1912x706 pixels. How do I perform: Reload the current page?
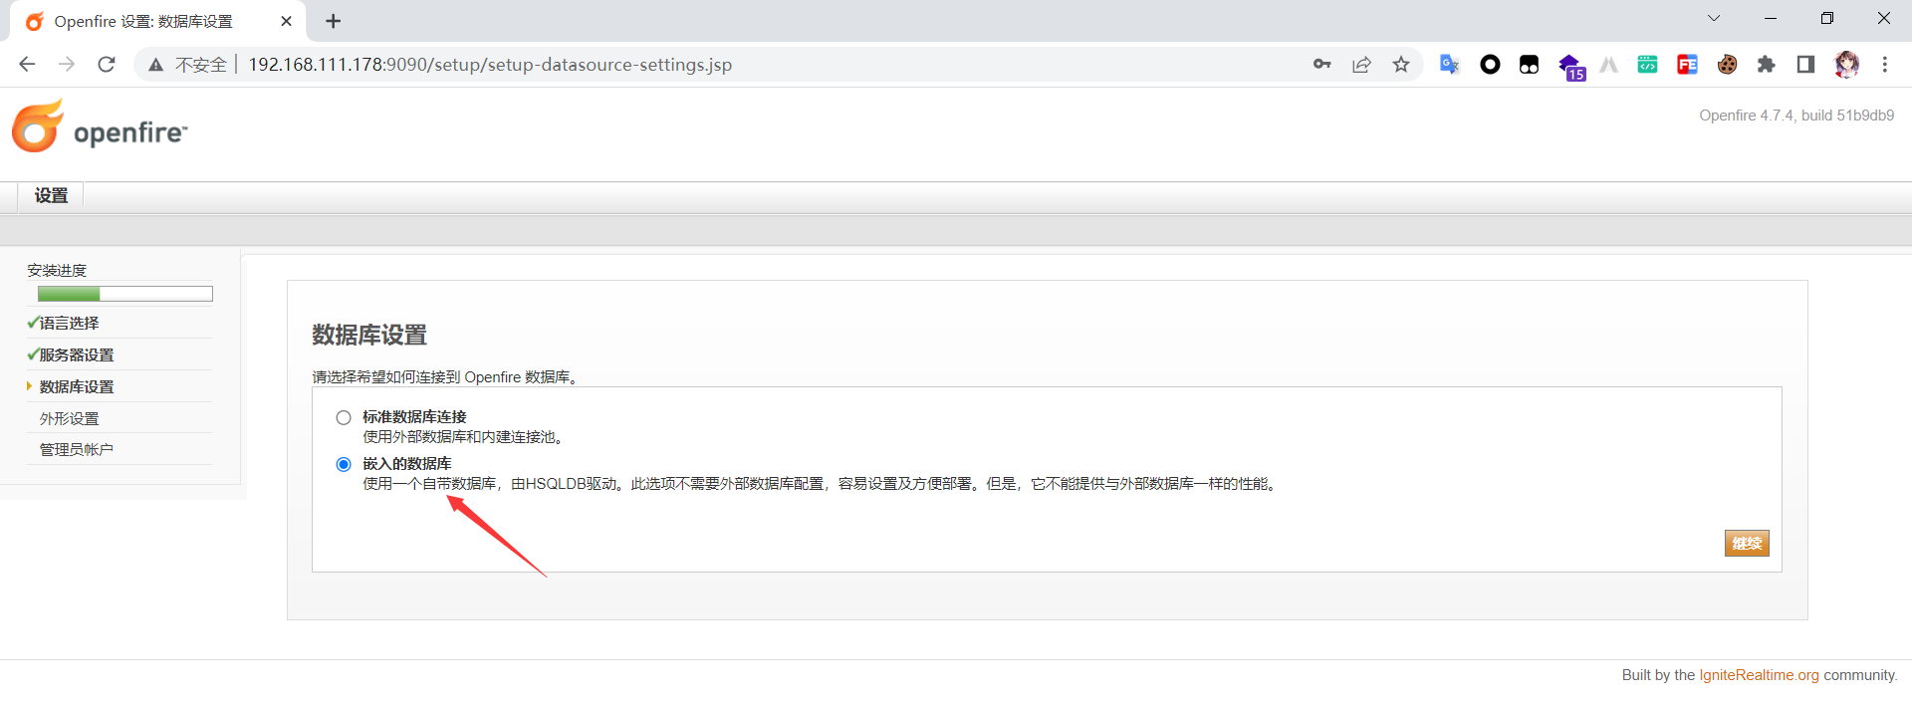pos(107,65)
